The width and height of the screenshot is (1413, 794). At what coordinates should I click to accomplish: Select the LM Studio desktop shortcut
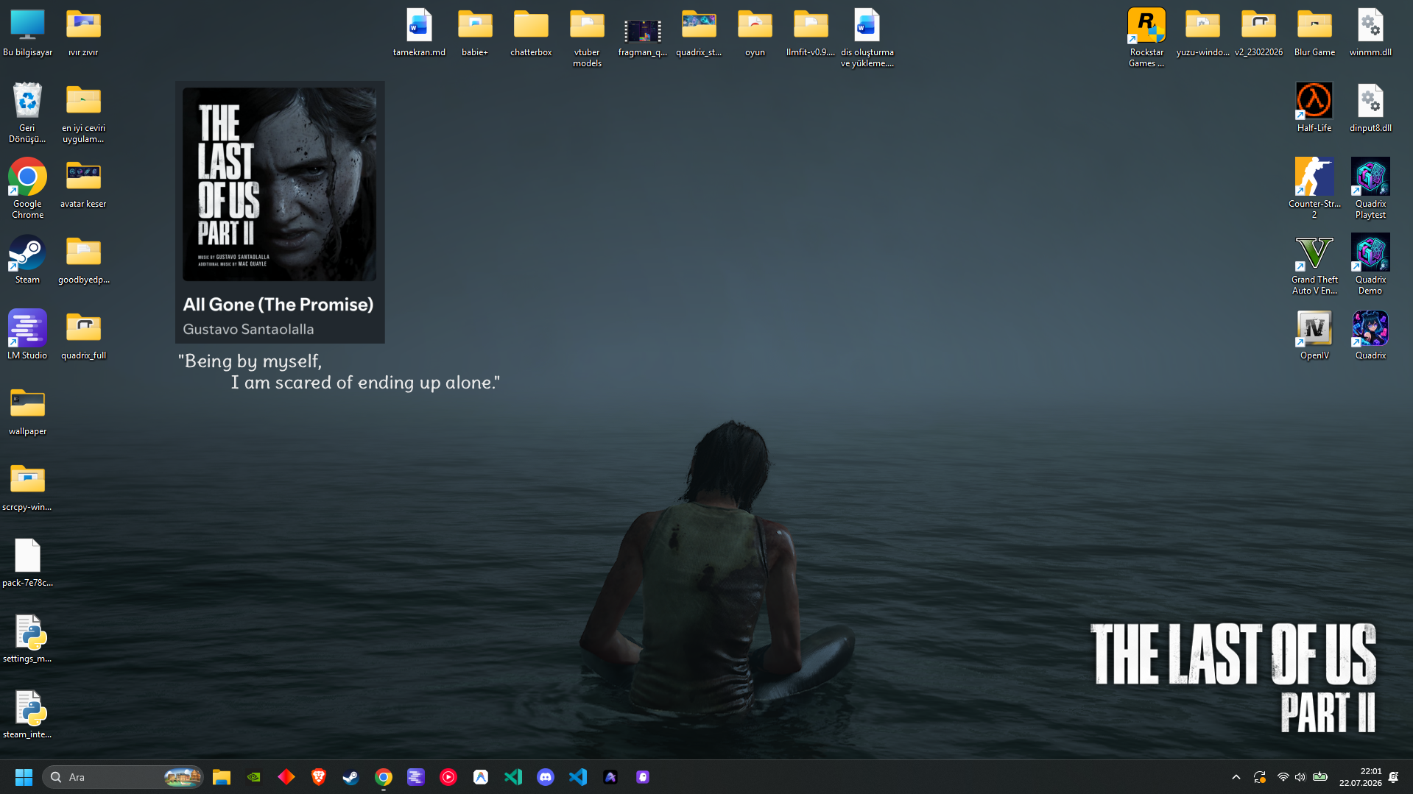tap(27, 335)
